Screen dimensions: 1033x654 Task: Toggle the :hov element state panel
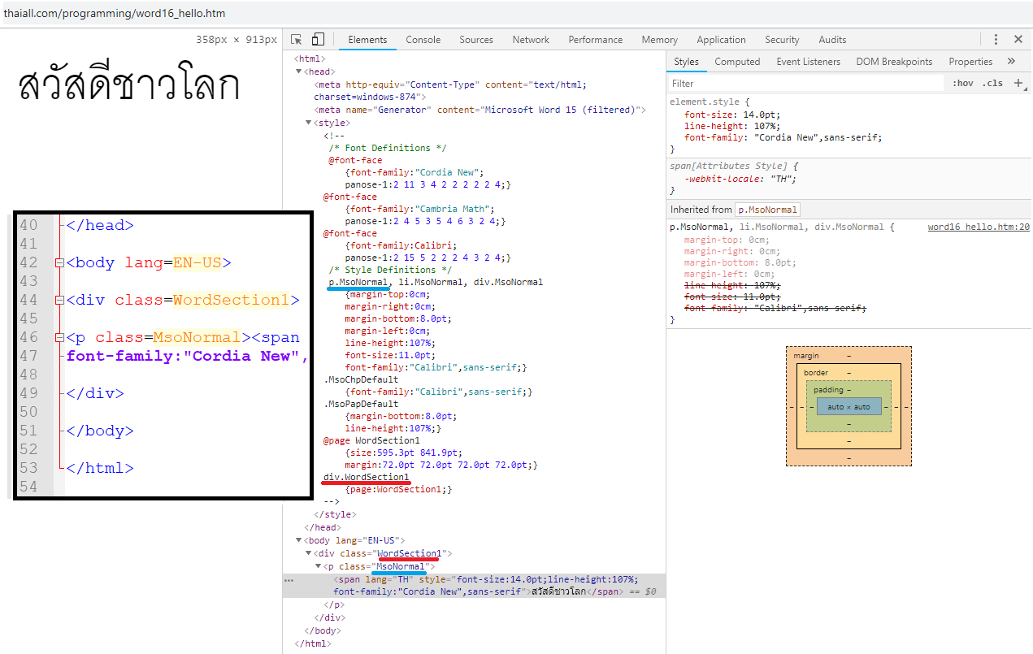pos(963,83)
